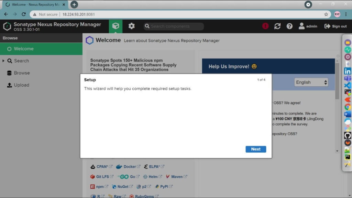352x198 pixels.
Task: Open Google Chrome icon in side dock
Action: click(x=348, y=107)
